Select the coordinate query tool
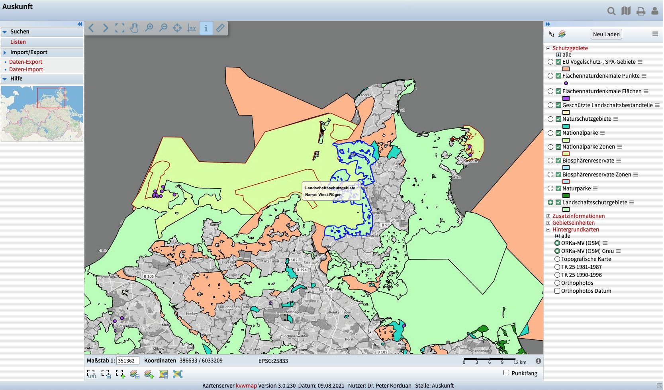This screenshot has height=390, width=664. click(192, 28)
